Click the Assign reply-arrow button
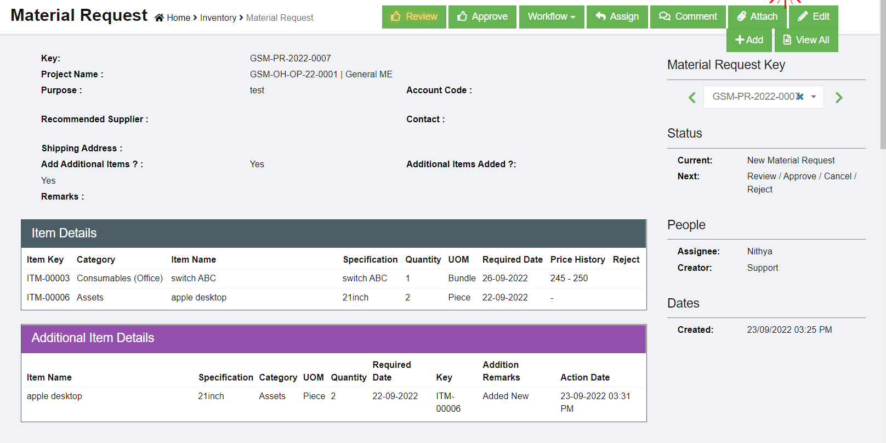 (x=617, y=16)
